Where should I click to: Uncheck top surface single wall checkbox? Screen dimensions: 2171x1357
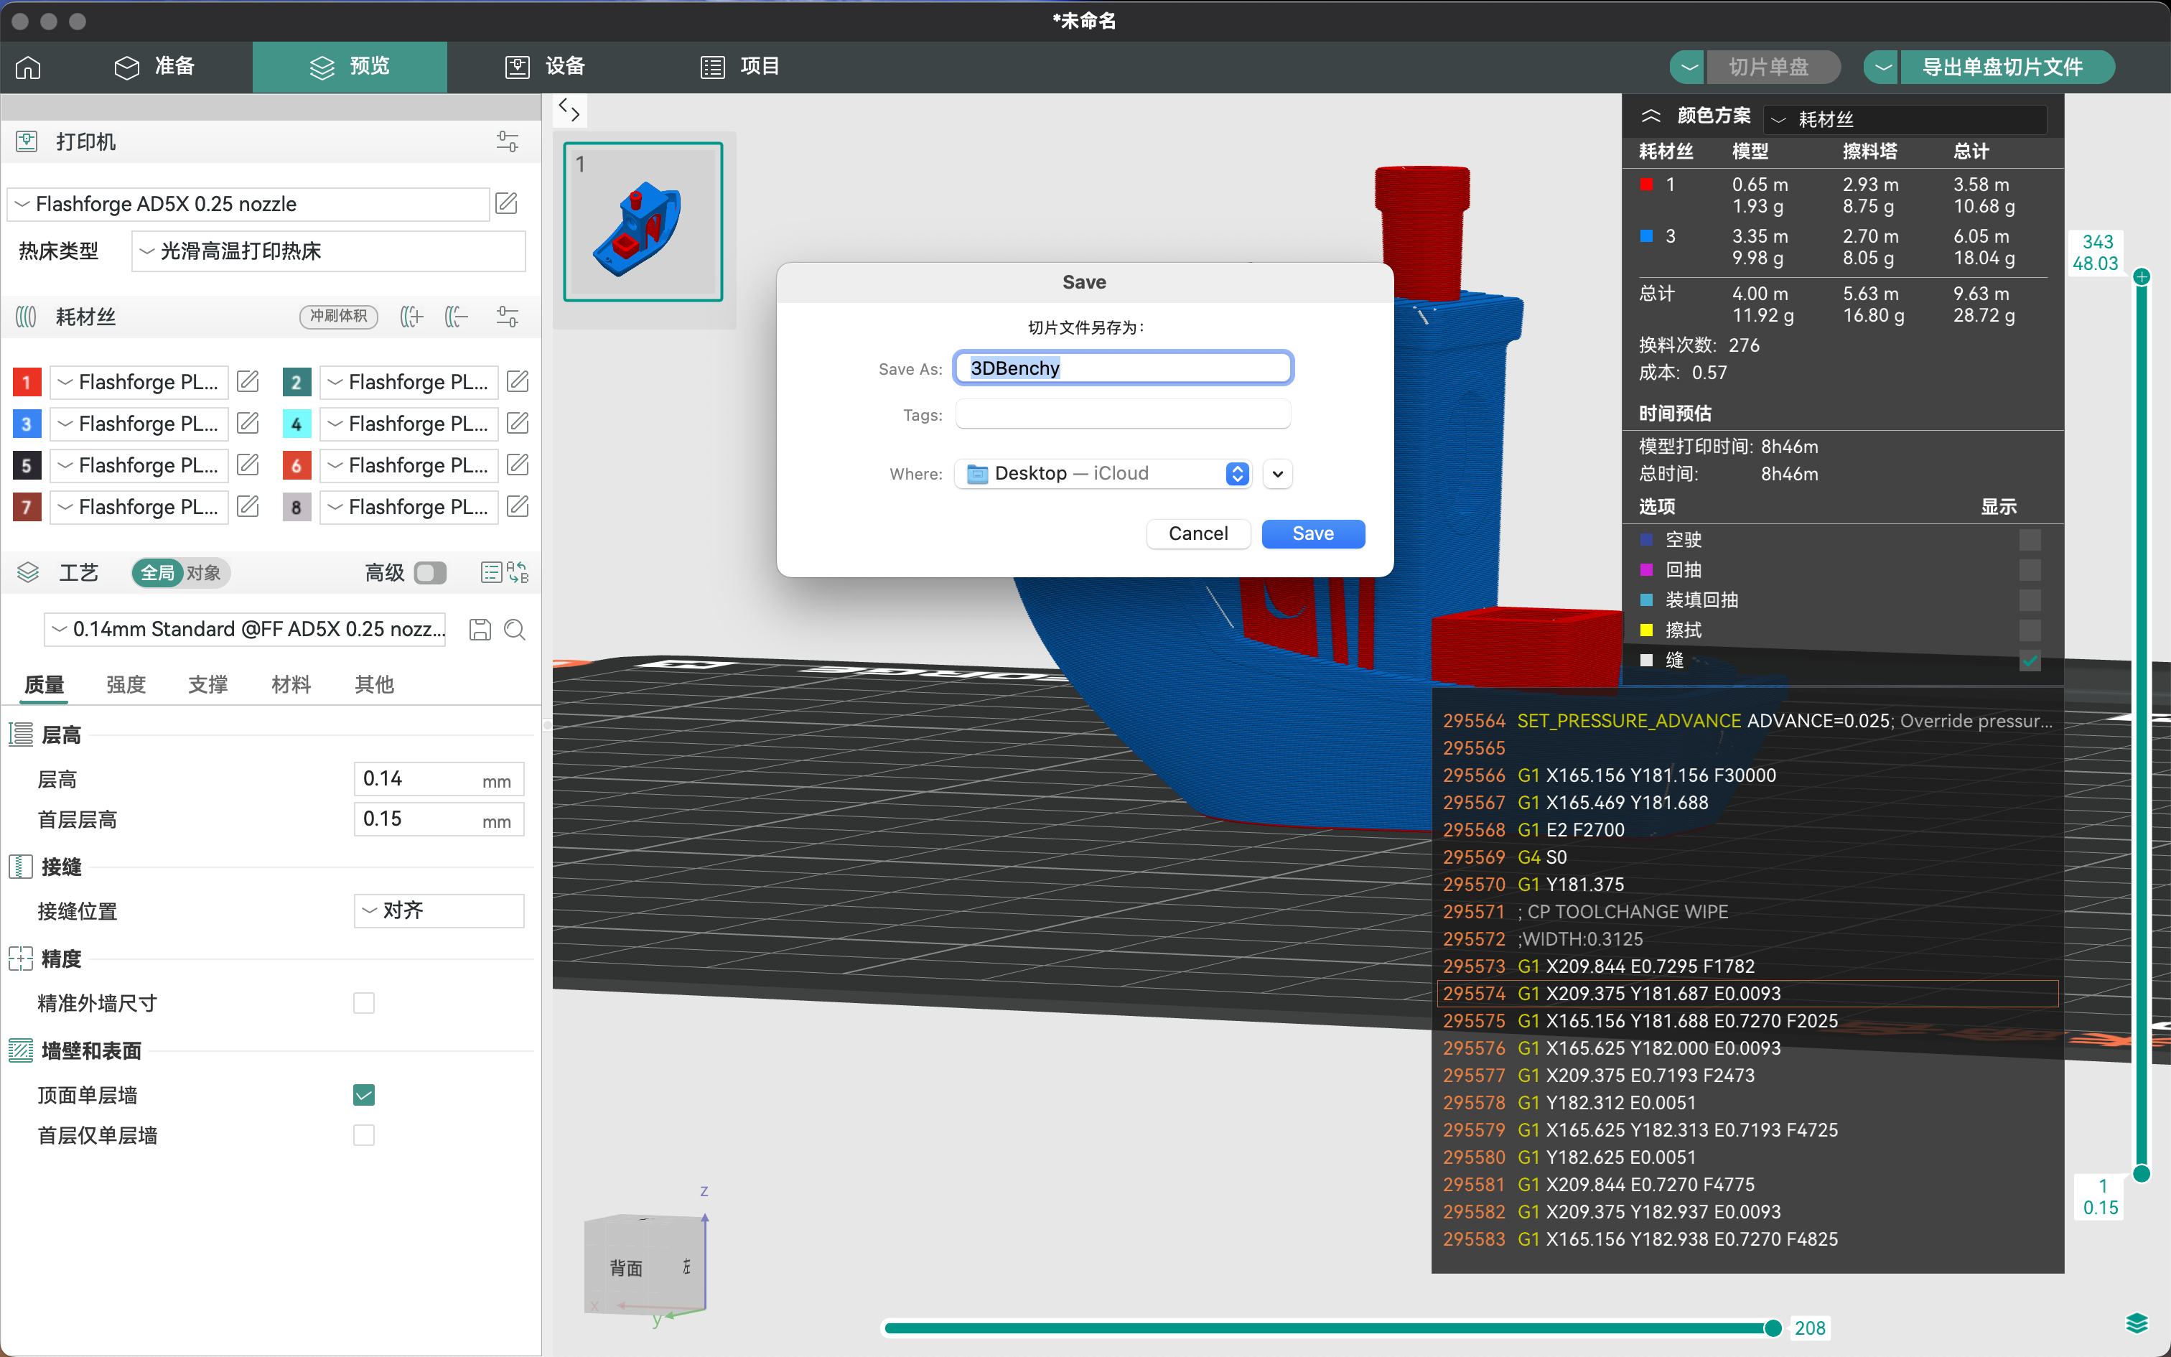coord(363,1095)
